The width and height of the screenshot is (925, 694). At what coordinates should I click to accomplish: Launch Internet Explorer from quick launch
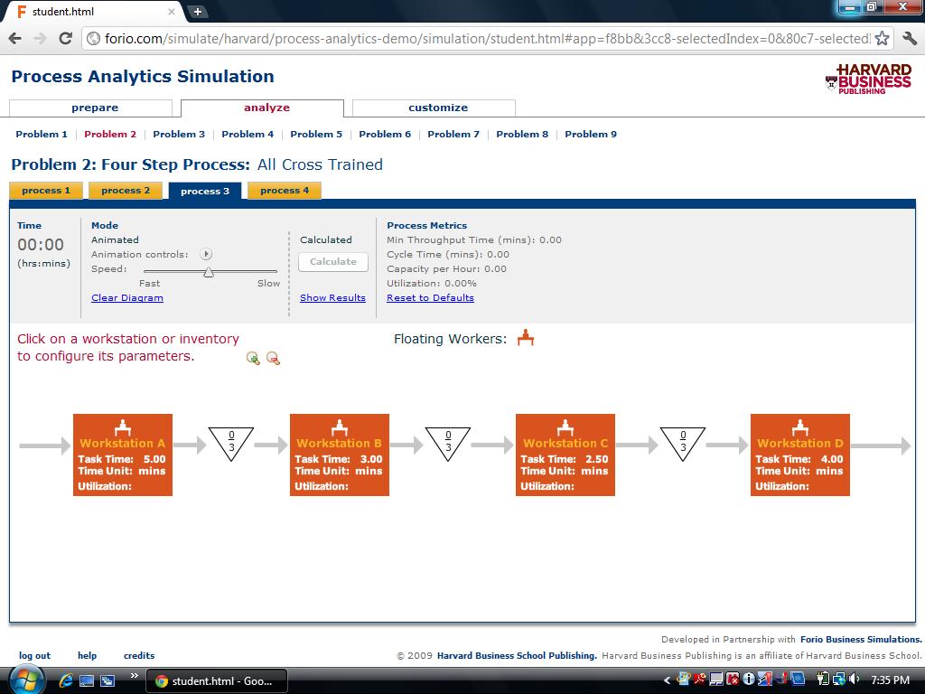66,680
